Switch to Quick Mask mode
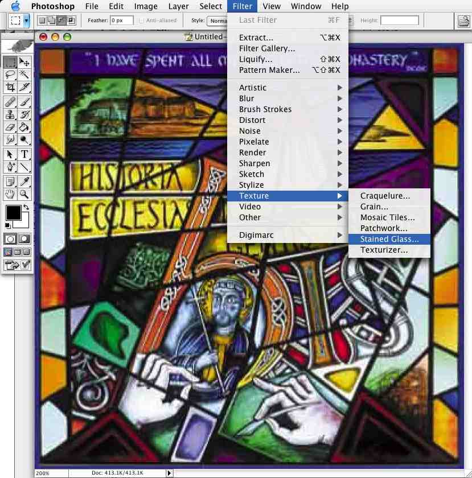Viewport: 472px width, 478px height. pyautogui.click(x=24, y=238)
